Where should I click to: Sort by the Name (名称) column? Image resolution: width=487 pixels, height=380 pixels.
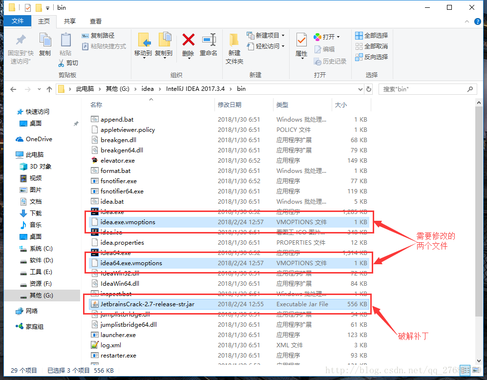(x=96, y=105)
